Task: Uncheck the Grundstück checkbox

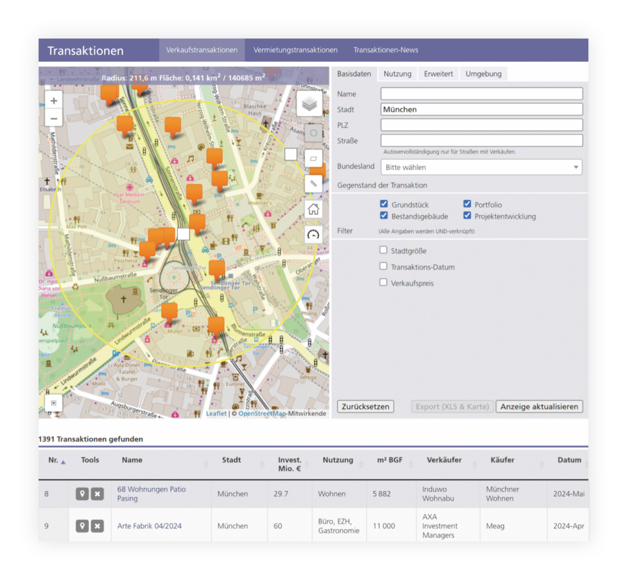Action: 384,204
